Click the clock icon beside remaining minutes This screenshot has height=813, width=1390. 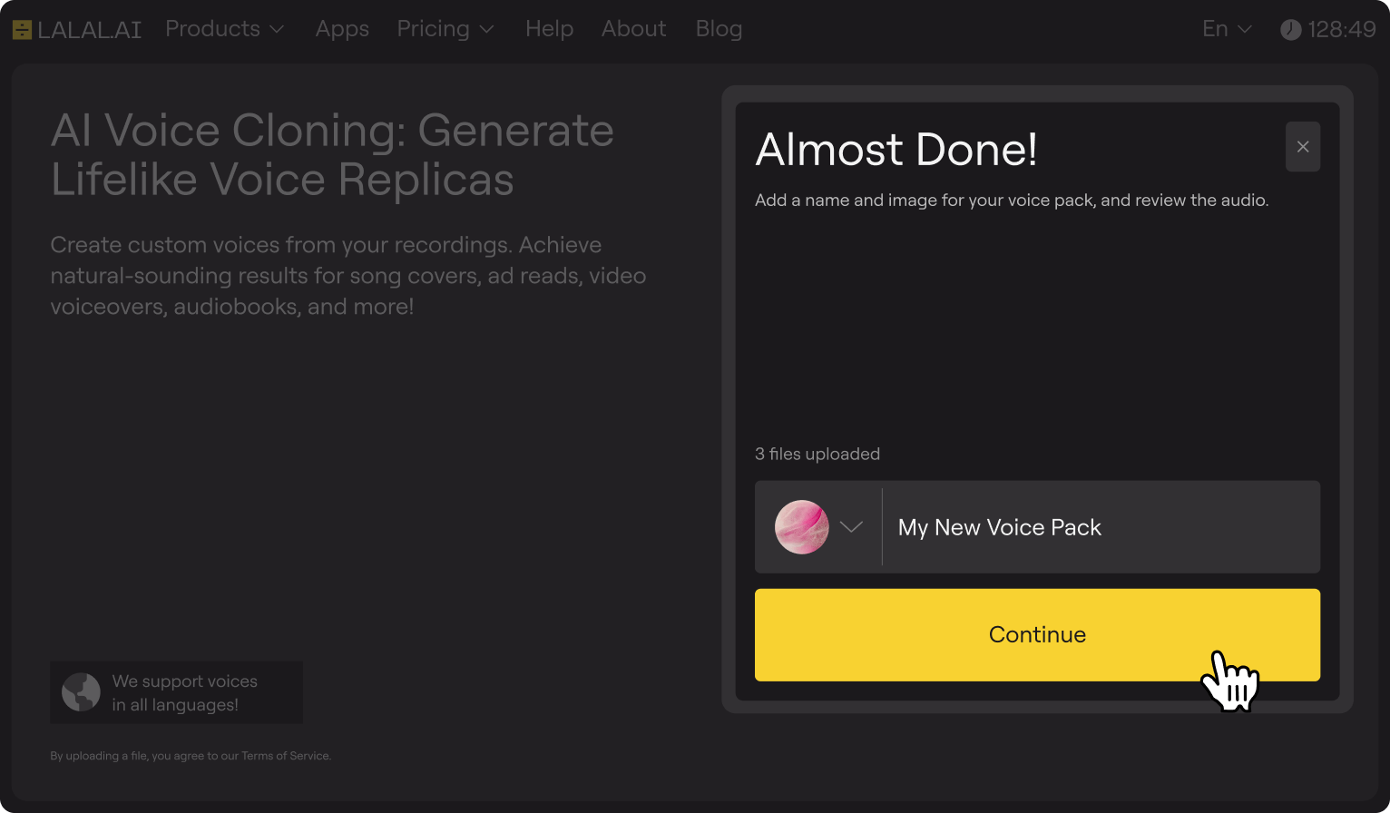tap(1290, 30)
